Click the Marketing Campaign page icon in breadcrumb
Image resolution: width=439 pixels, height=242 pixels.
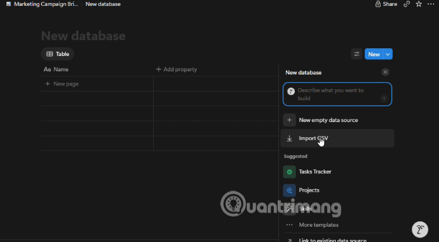[8, 4]
